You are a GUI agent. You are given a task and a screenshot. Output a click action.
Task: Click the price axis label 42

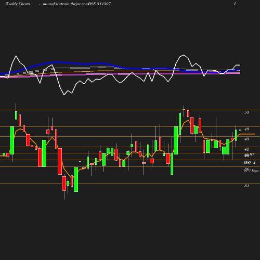point(246,149)
